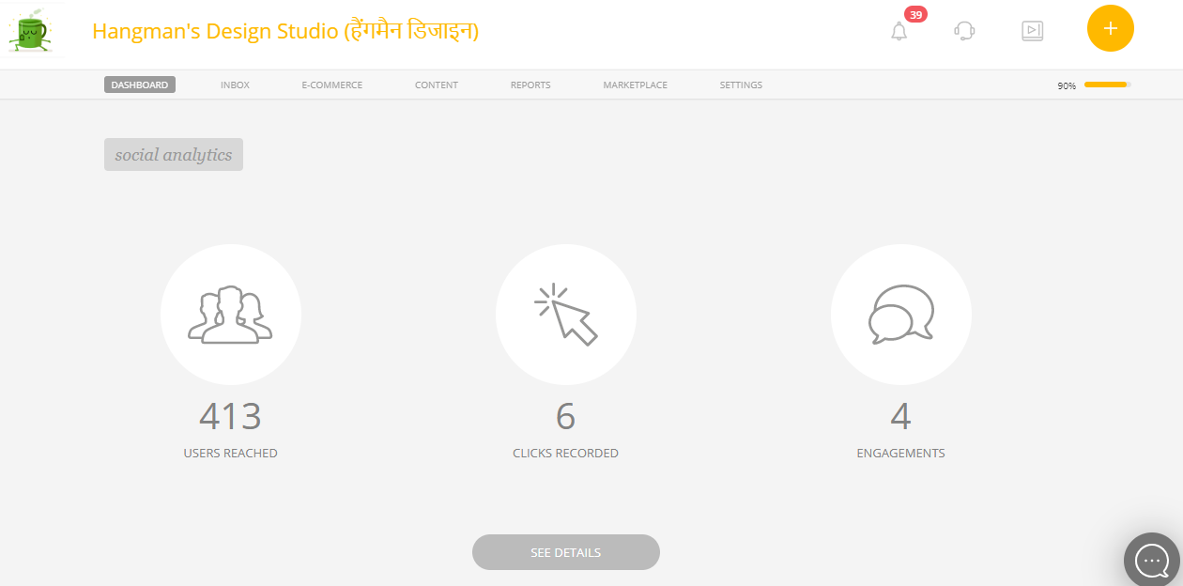Image resolution: width=1183 pixels, height=586 pixels.
Task: Click the engagements speech bubbles icon
Action: [901, 315]
